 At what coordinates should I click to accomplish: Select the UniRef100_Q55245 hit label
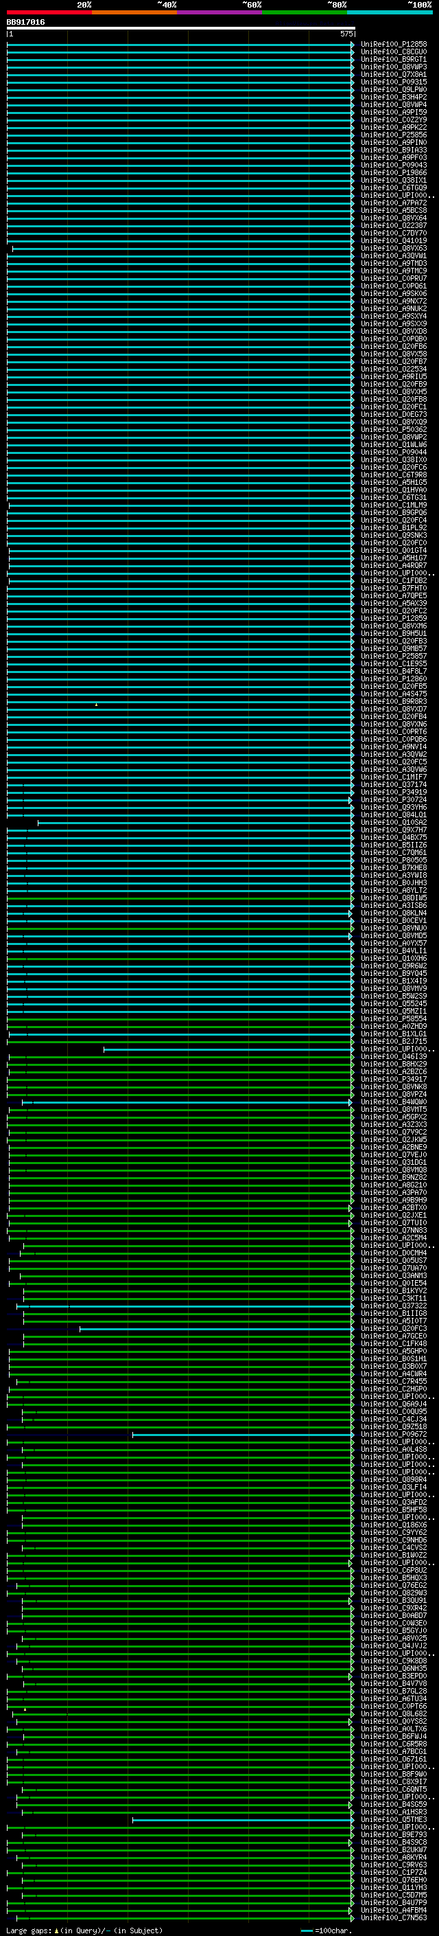(x=394, y=1003)
